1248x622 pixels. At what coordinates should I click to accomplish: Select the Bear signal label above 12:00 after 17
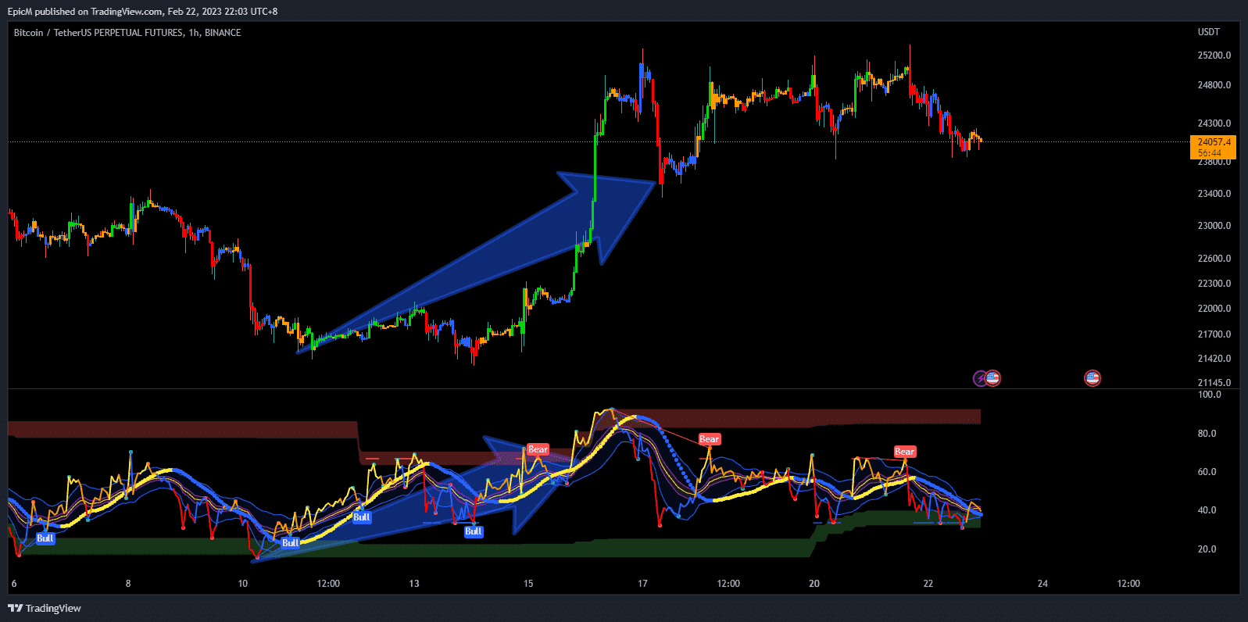pos(709,439)
